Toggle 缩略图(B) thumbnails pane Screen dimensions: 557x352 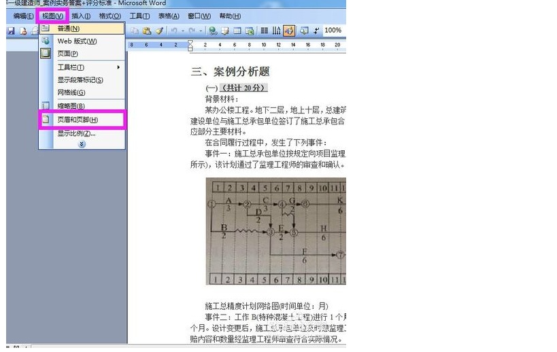point(82,106)
